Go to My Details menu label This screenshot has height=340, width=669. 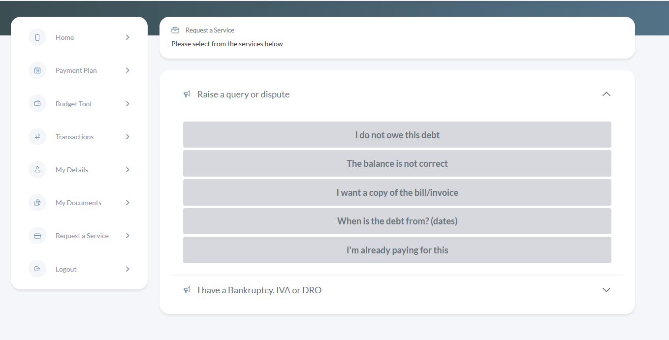[72, 170]
